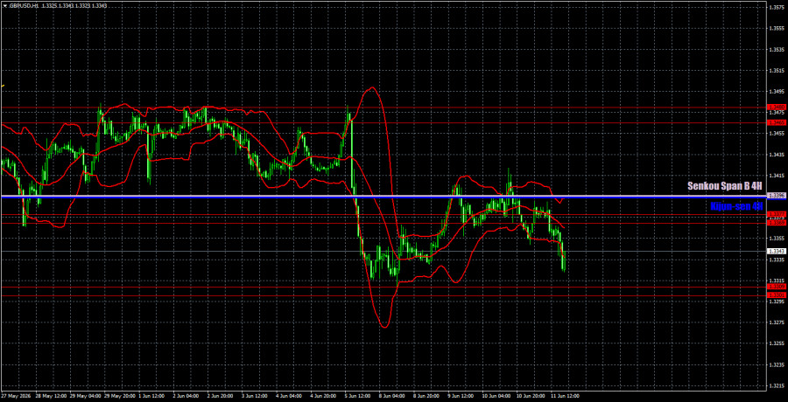Click the Senkou Span B 4H label
This screenshot has height=402, width=788.
[725, 186]
